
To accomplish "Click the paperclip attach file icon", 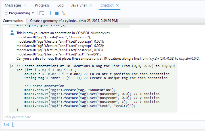I will point(13,124).
